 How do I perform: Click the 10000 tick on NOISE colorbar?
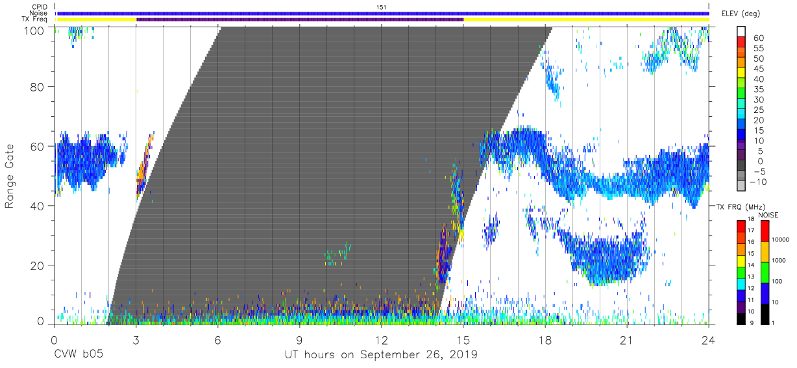(781, 239)
